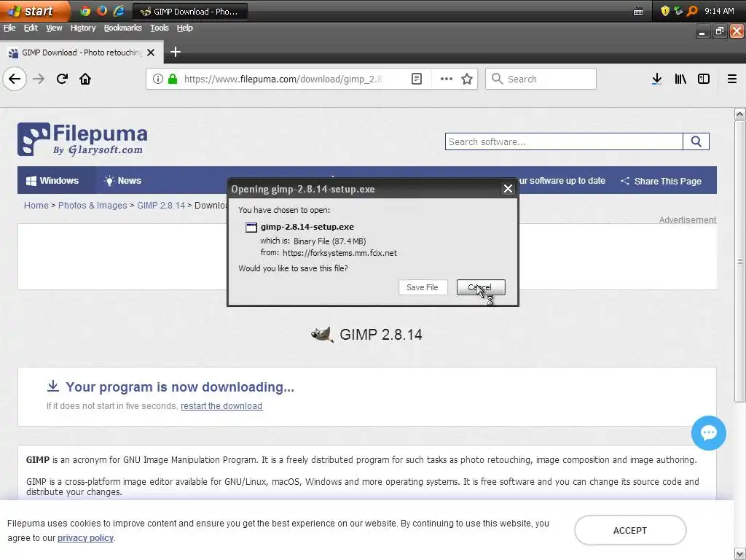Open the Help menu
The height and width of the screenshot is (560, 746).
pyautogui.click(x=184, y=28)
